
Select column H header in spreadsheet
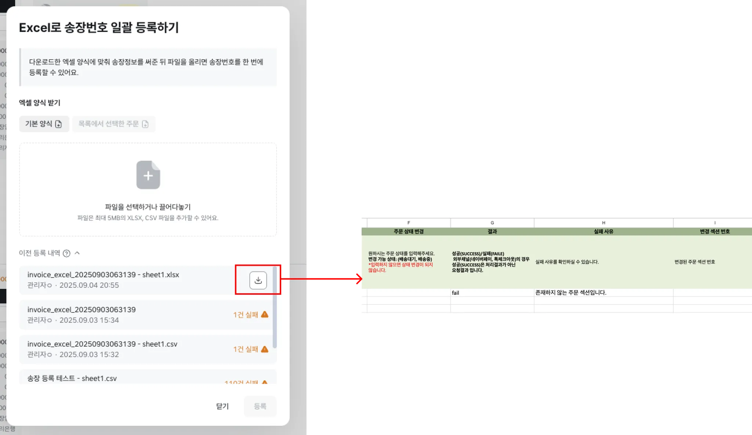pos(603,223)
